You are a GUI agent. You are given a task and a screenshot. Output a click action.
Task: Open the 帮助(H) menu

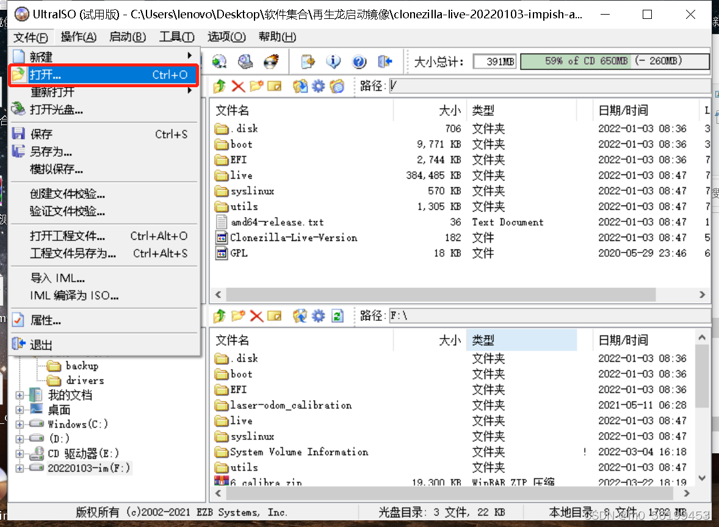pos(277,37)
